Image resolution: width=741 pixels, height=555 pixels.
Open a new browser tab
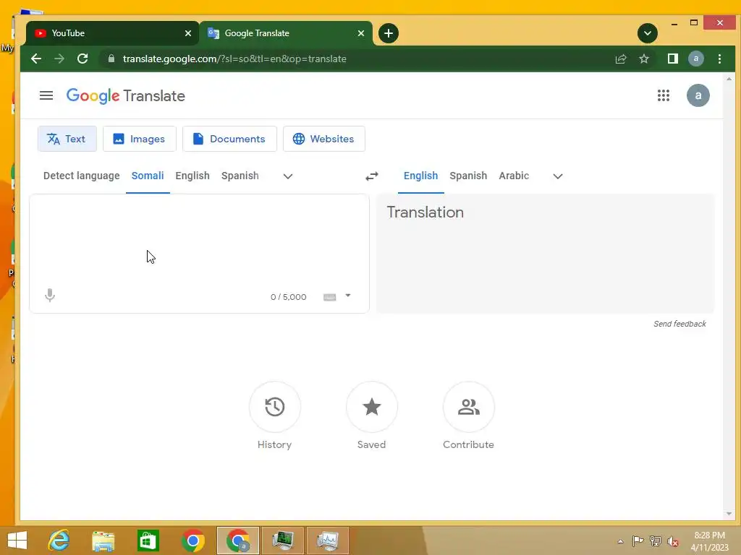pos(389,33)
